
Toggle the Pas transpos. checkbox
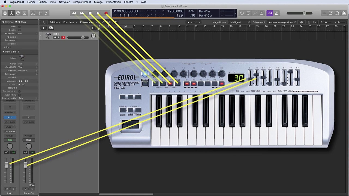(19, 91)
